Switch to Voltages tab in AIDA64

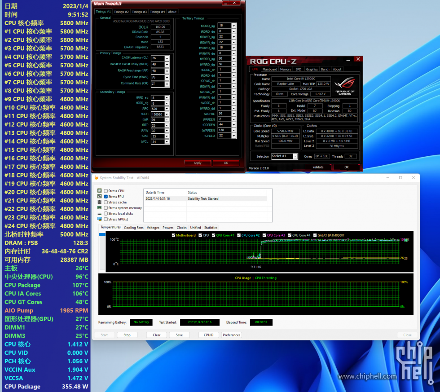(153, 228)
